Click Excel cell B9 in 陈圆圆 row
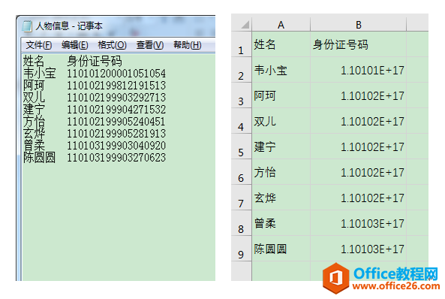 [x=359, y=249]
